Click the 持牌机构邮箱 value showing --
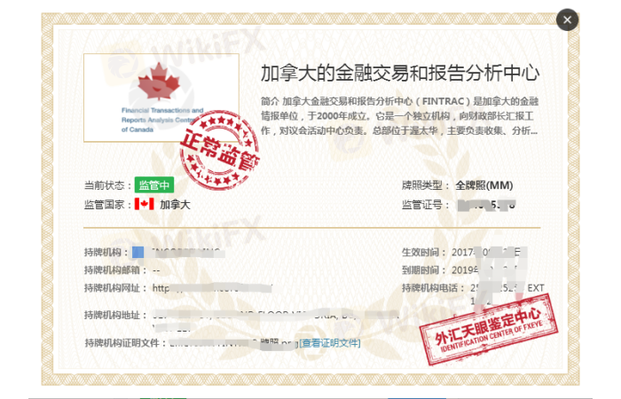621x399 pixels. [x=156, y=270]
